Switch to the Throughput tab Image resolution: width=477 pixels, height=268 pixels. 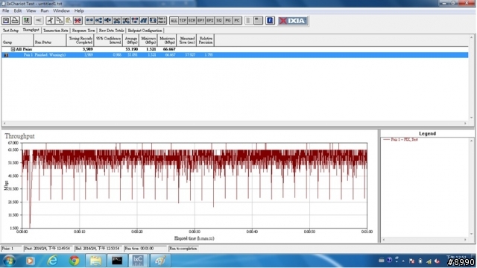(x=31, y=30)
